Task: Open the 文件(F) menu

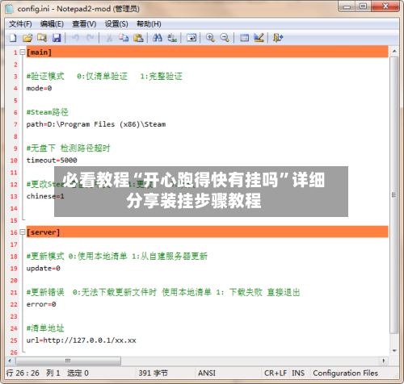Action: point(20,24)
